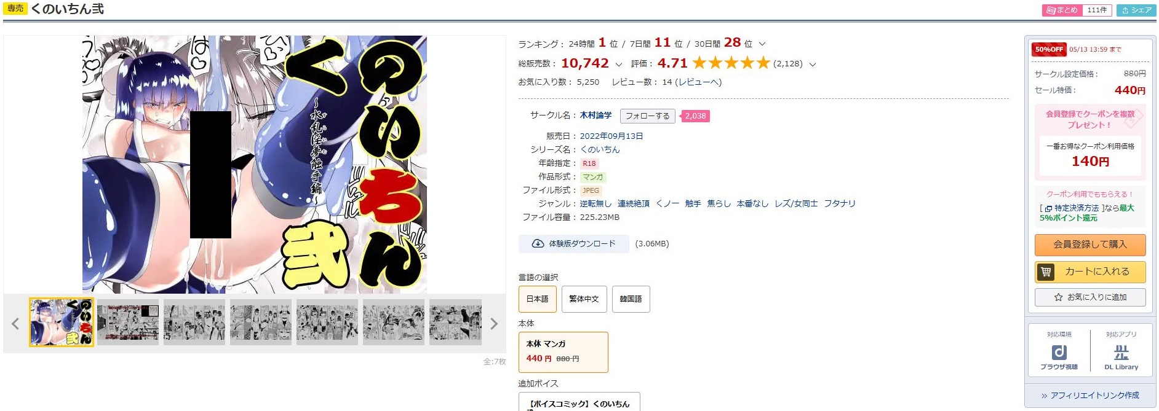Open the second preview thumbnail
1159x411 pixels.
point(128,323)
